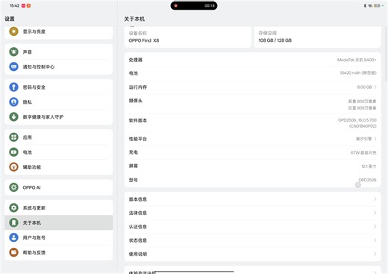
Task: Open Display & Brightness (显示与亮度) icon
Action: [13, 31]
